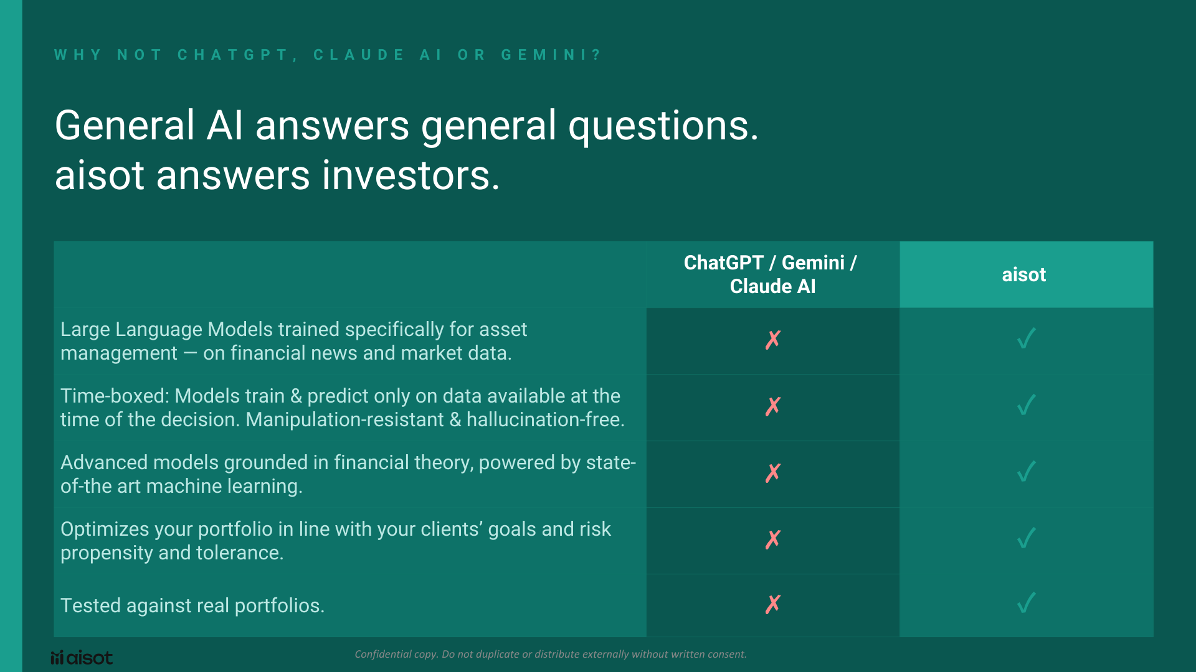Click the red X in the portfolio optimization row
The height and width of the screenshot is (672, 1196).
pos(773,539)
